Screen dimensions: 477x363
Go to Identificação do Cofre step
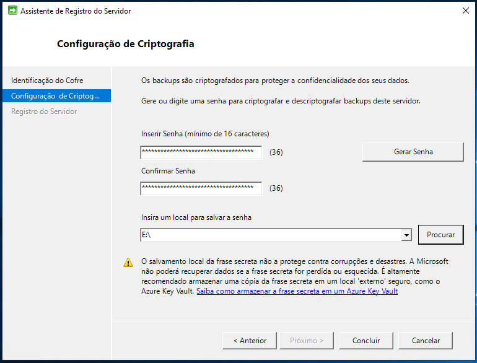click(47, 81)
